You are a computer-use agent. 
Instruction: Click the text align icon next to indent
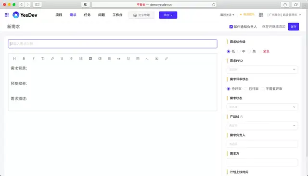(x=109, y=59)
